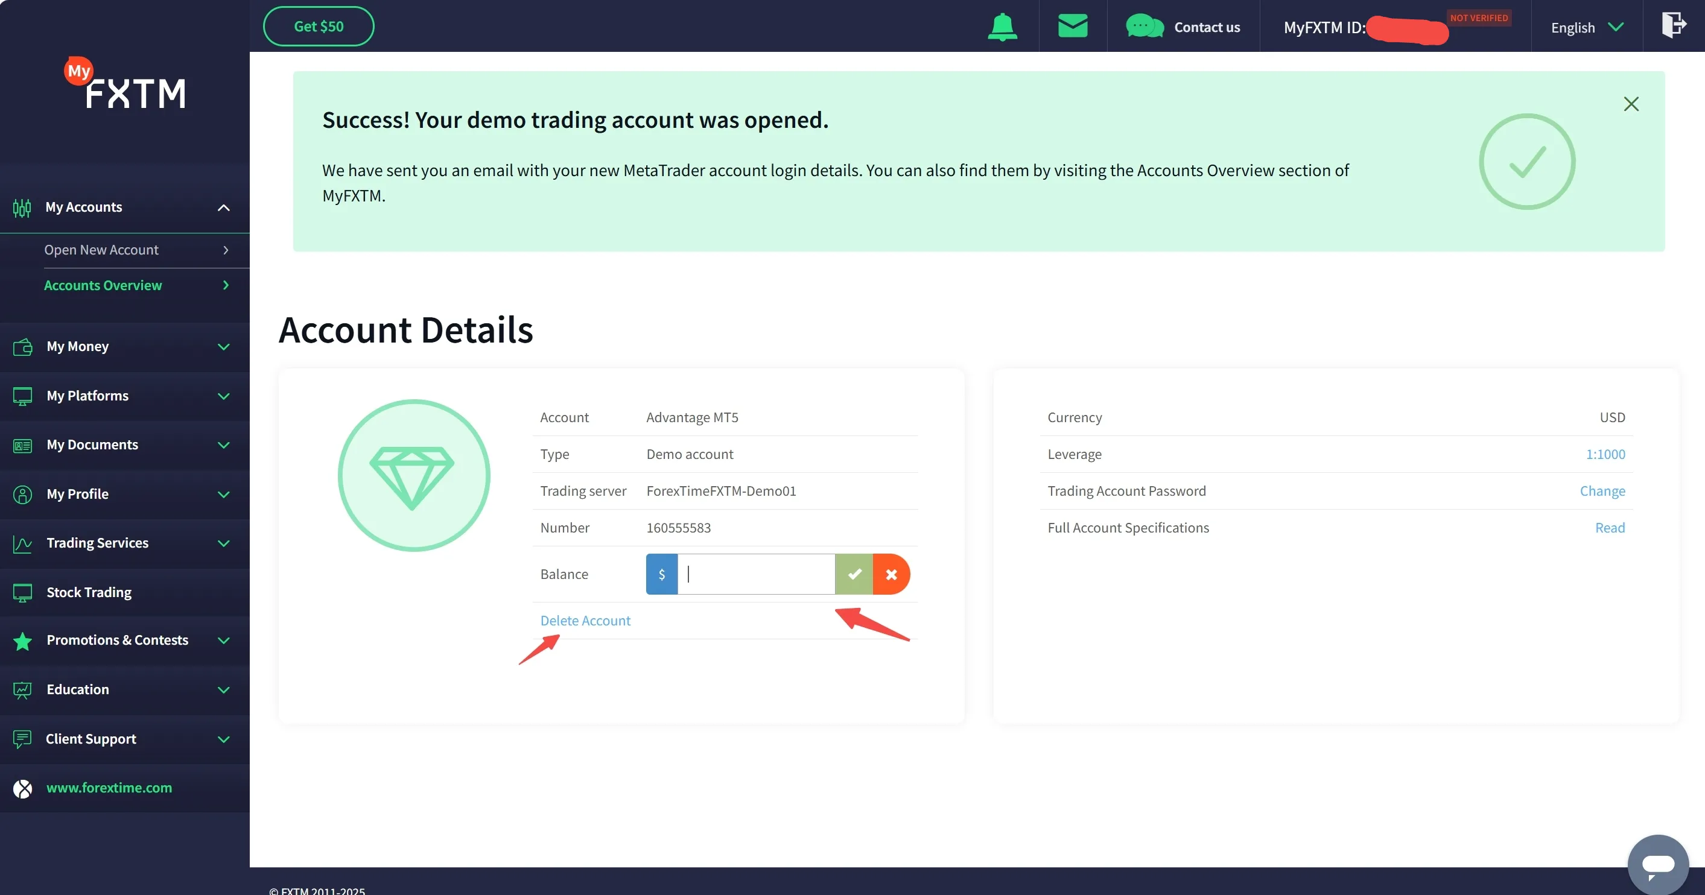
Task: Click the blue dollar sign currency icon
Action: click(662, 574)
